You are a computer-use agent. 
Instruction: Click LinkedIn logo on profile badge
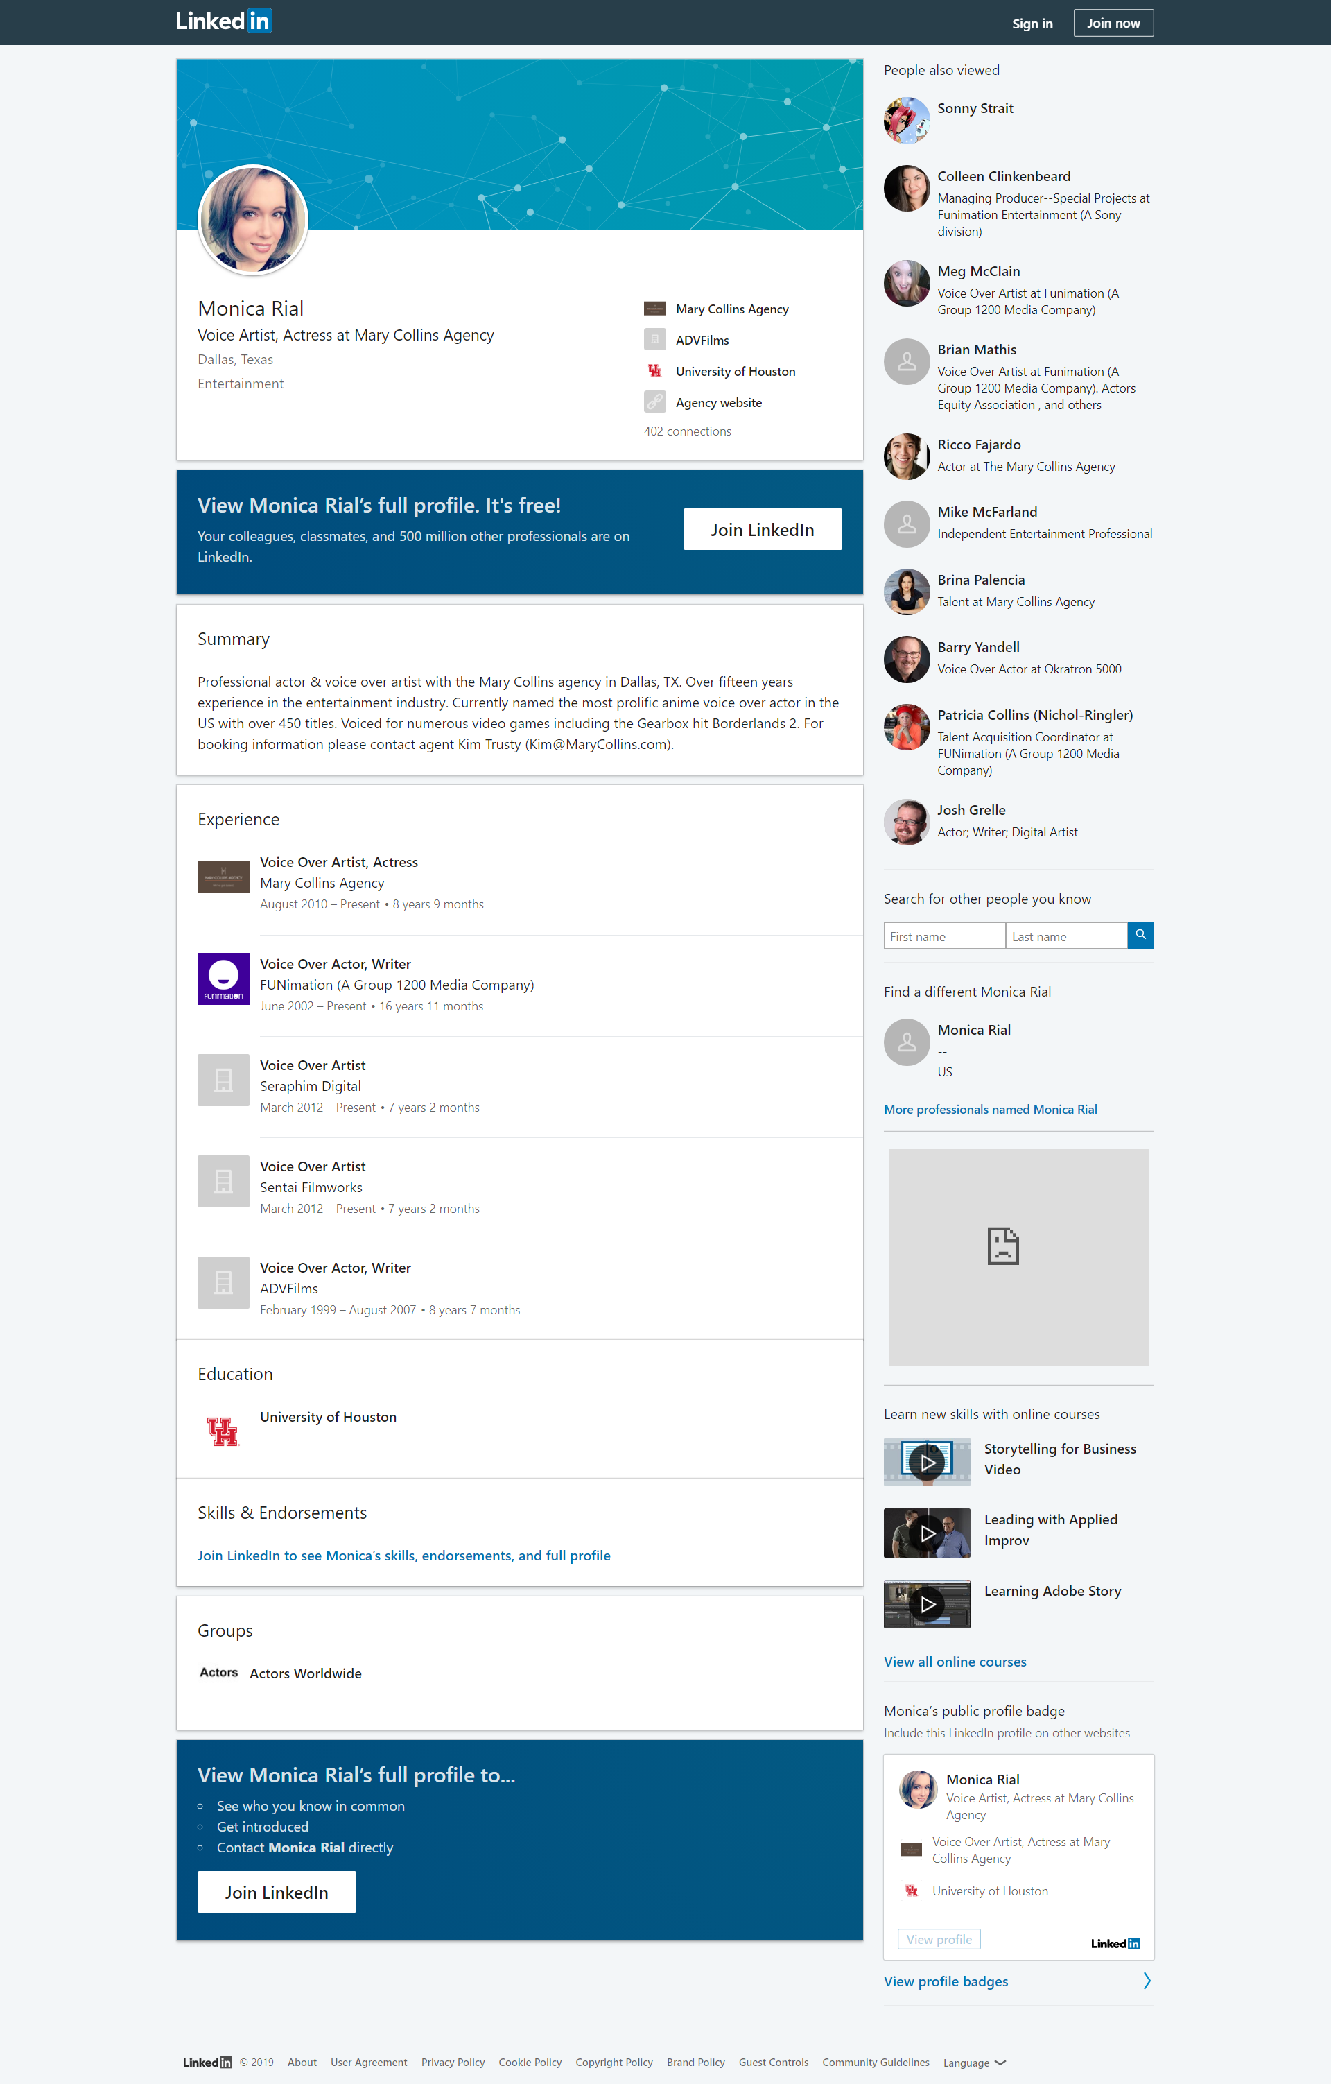click(1115, 1943)
